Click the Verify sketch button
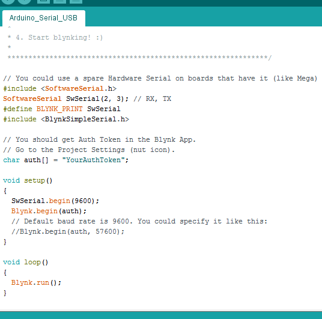322x319 pixels. (8, 1)
